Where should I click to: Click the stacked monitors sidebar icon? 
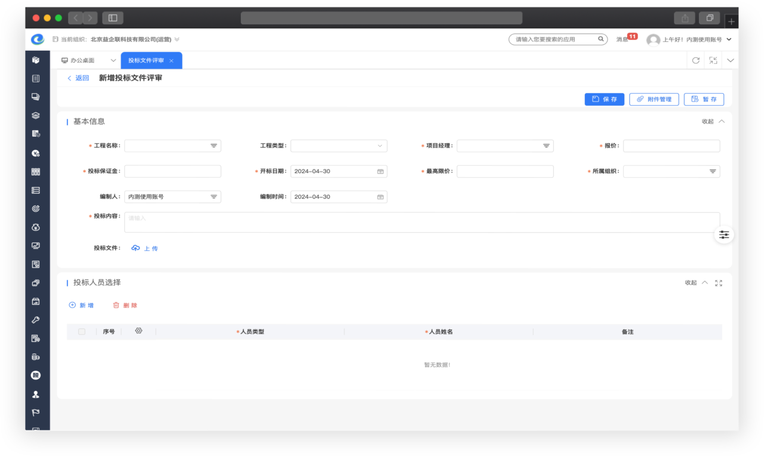coord(36,97)
